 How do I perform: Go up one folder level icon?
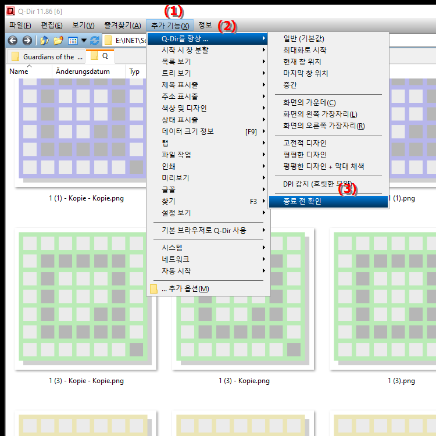(x=44, y=41)
